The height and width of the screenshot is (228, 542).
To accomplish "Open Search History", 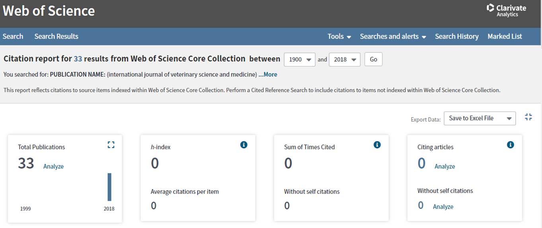I will tap(456, 36).
